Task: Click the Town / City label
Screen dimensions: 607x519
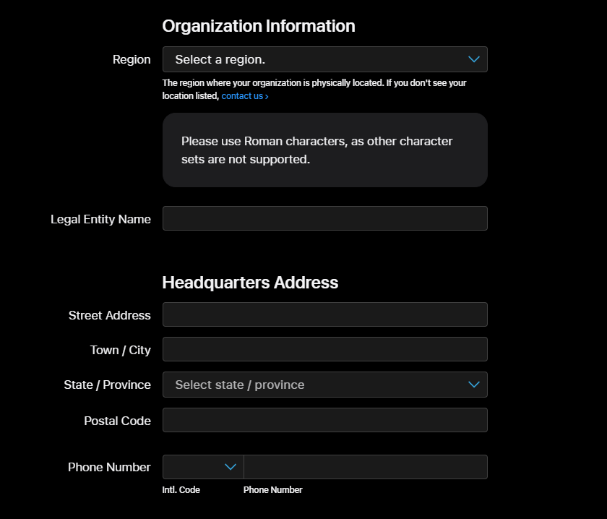Action: (121, 350)
